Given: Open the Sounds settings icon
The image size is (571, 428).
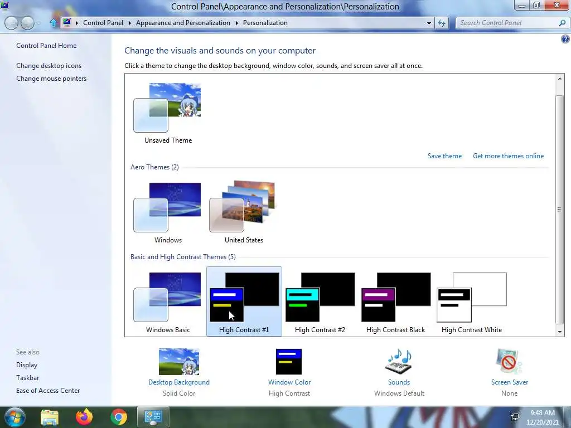Looking at the screenshot, I should pos(399,361).
